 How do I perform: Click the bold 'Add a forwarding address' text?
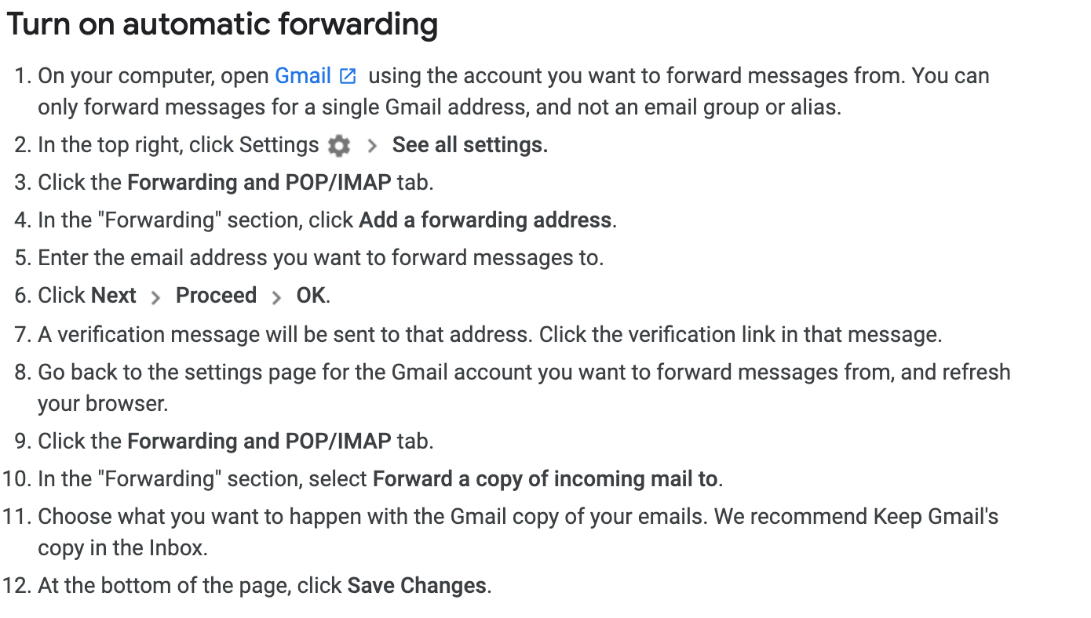(485, 220)
